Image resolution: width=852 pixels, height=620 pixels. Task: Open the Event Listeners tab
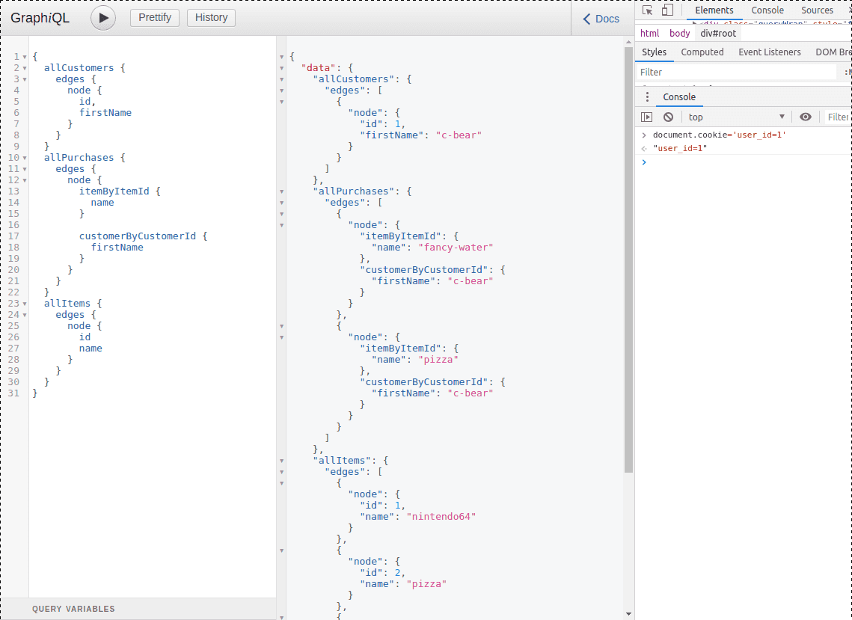tap(769, 52)
